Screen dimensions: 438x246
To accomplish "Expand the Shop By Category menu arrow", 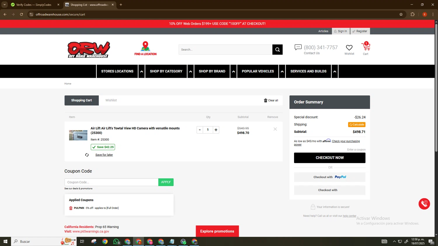I will click(191, 71).
